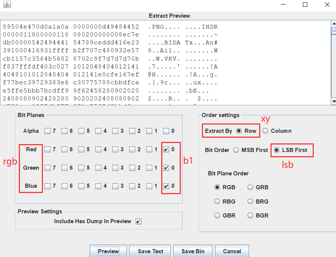The image size is (336, 257).
Task: Check the Alpha 5 bit plane checkbox
Action: point(81,131)
